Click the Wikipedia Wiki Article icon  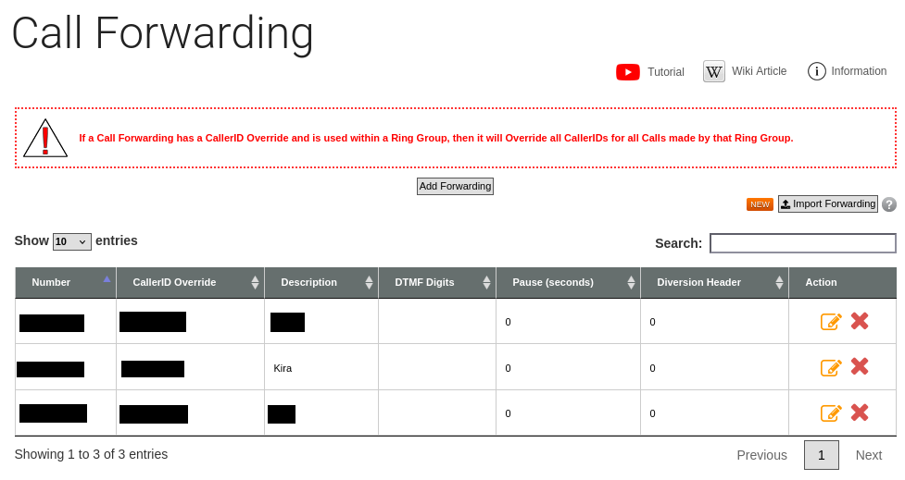(x=714, y=71)
